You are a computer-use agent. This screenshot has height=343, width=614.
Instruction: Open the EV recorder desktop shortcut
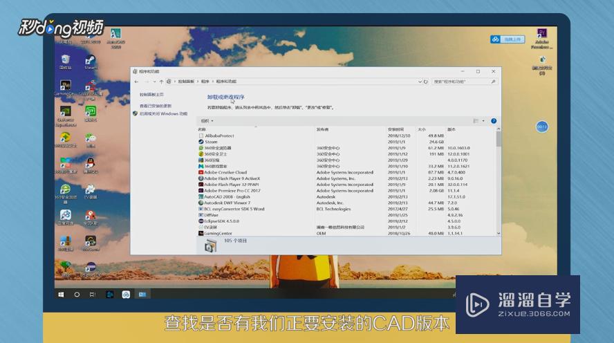click(91, 192)
